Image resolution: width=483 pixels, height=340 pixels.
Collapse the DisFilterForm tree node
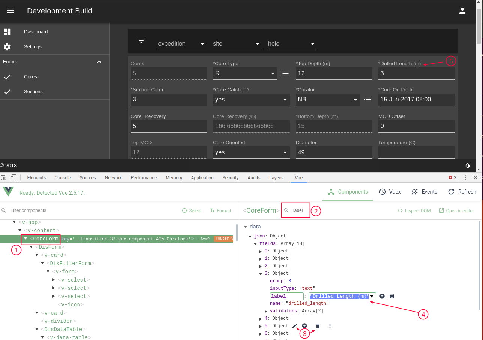(x=42, y=263)
